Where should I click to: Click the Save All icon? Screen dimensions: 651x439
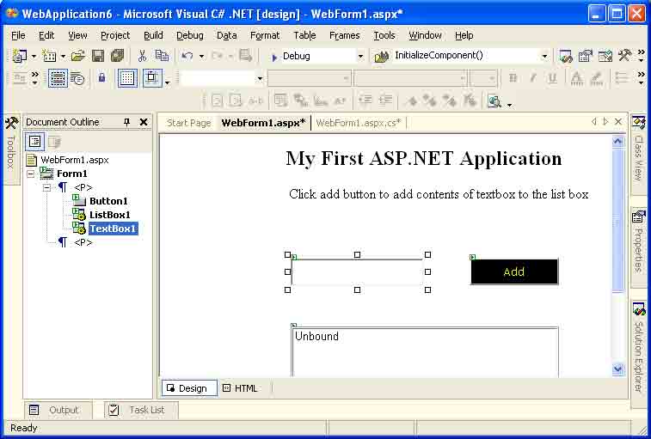pos(118,56)
